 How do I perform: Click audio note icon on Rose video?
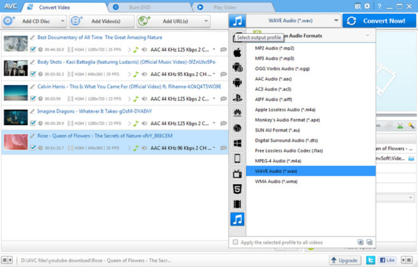pyautogui.click(x=136, y=148)
